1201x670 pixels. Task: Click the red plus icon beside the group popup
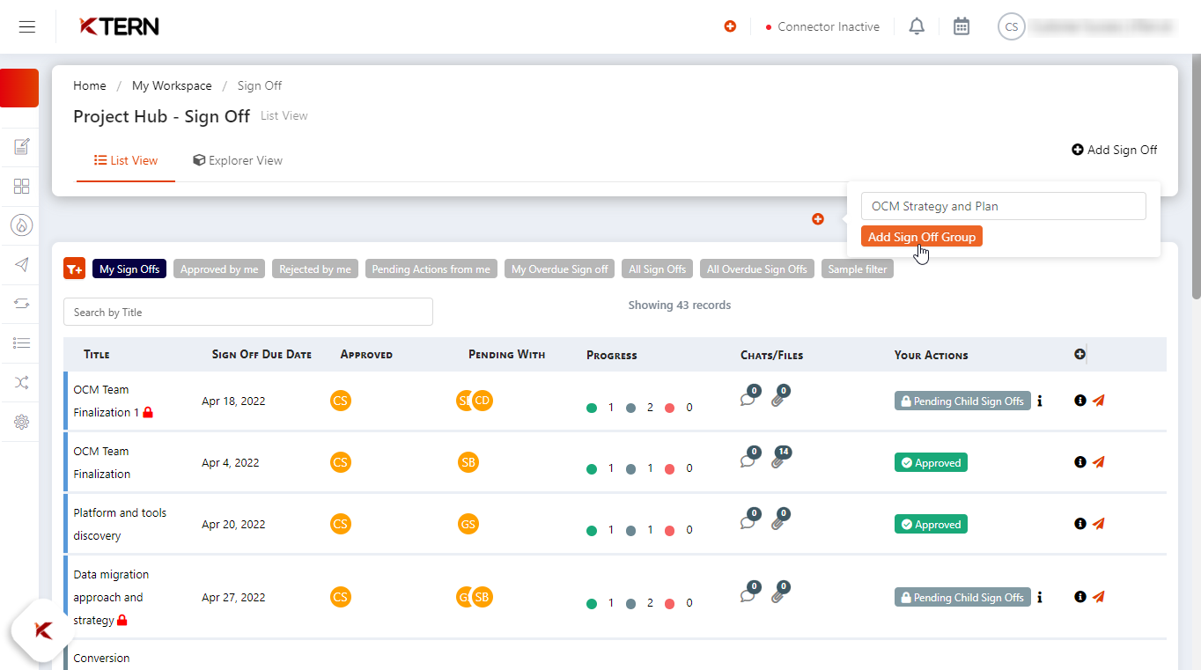pos(818,218)
